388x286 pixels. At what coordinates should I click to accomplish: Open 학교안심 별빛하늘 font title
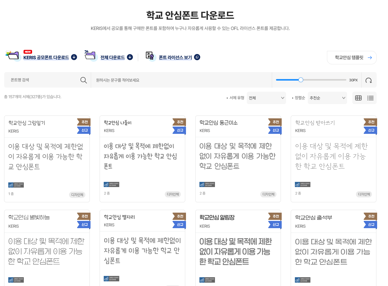[29, 217]
